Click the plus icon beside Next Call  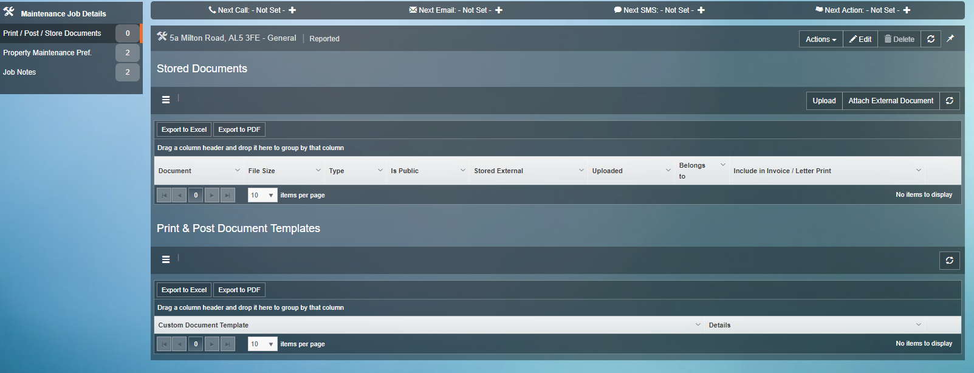click(x=292, y=10)
